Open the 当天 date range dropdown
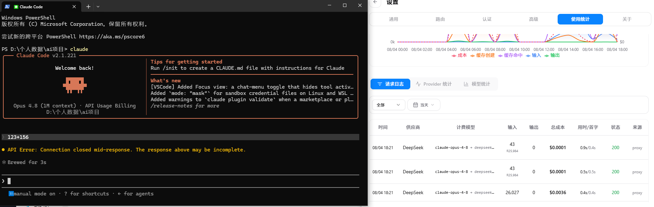 tap(424, 105)
